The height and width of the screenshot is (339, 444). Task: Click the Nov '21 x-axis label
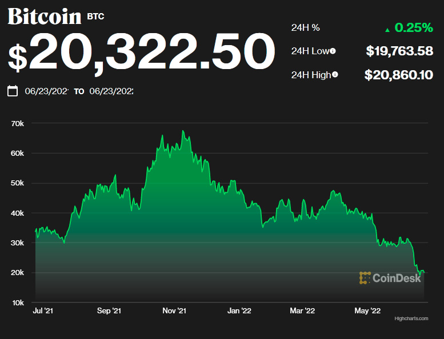[174, 311]
